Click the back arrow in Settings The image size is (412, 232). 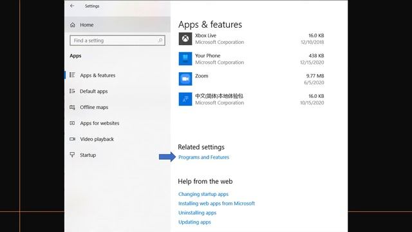pyautogui.click(x=72, y=6)
